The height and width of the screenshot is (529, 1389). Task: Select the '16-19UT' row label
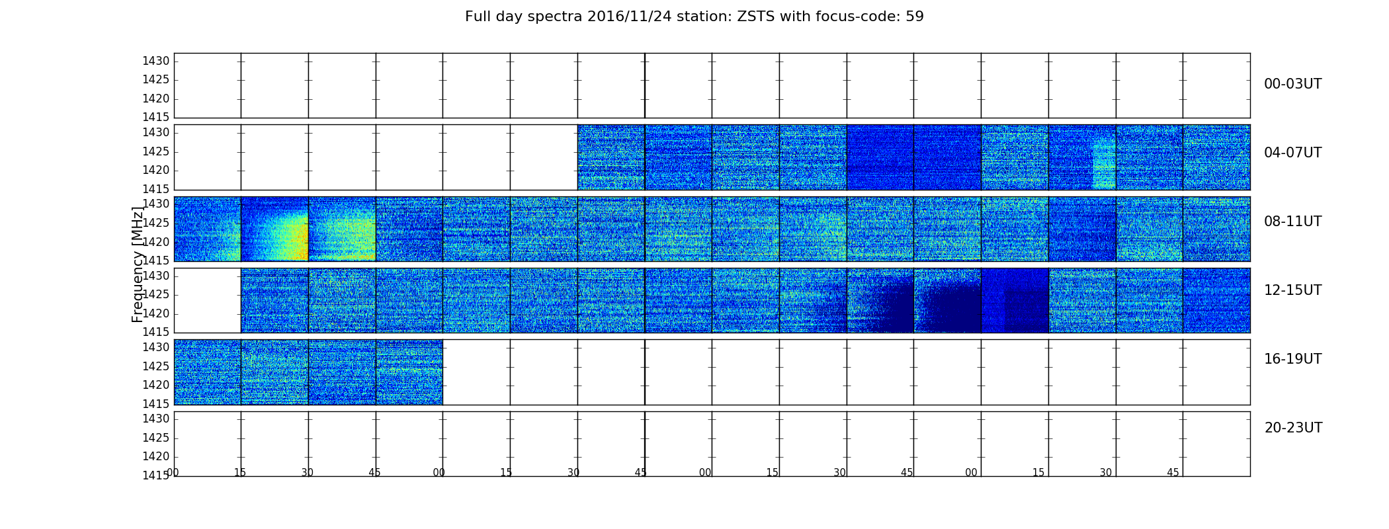1293,359
